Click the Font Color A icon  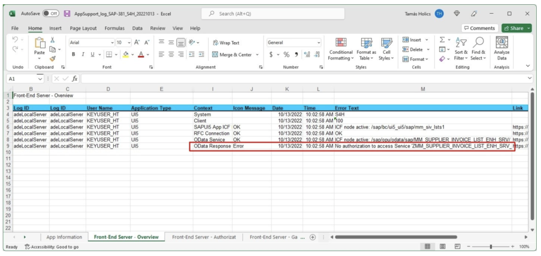141,54
